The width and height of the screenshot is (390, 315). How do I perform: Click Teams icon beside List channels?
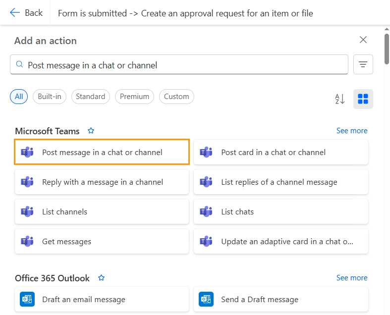point(27,211)
